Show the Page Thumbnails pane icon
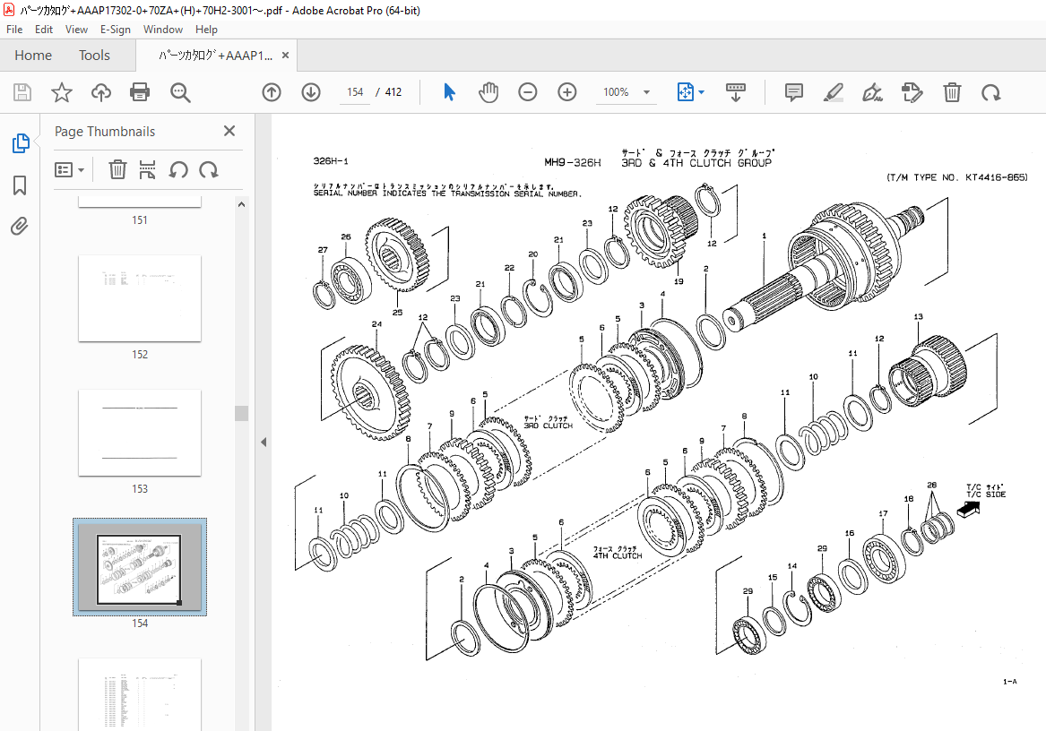This screenshot has height=731, width=1046. (20, 142)
